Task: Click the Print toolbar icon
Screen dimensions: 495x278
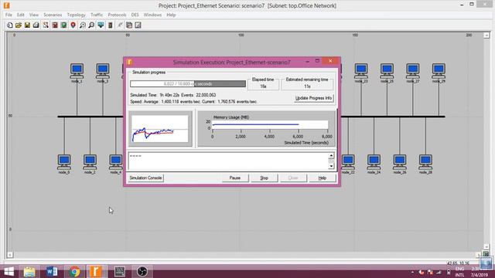Action: (36, 25)
